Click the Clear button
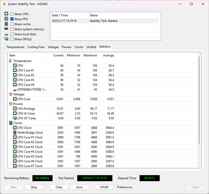Viewport: 209px width, 194px height. tap(59, 187)
